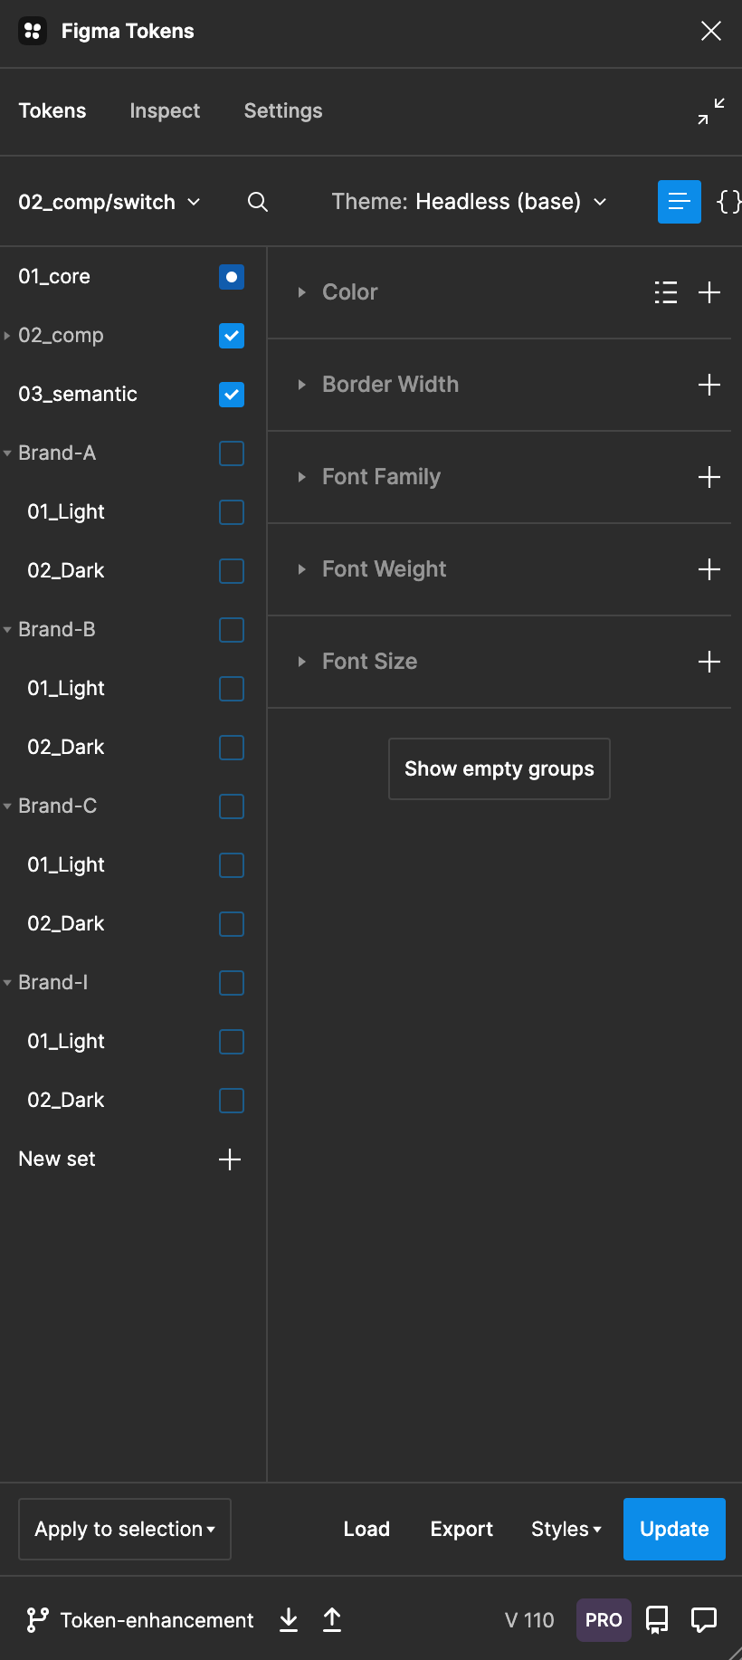Screen dimensions: 742x1660
Task: Enable 01_Light under Brand-A
Action: [x=232, y=512]
